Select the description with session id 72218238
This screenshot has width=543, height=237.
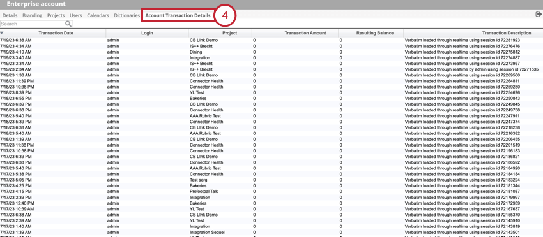point(463,127)
